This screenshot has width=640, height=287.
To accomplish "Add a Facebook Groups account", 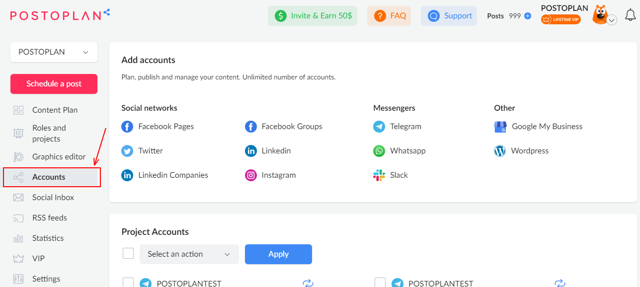I will pos(284,127).
